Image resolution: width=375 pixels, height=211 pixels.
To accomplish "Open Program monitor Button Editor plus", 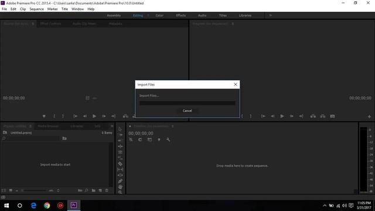I will tap(369, 117).
